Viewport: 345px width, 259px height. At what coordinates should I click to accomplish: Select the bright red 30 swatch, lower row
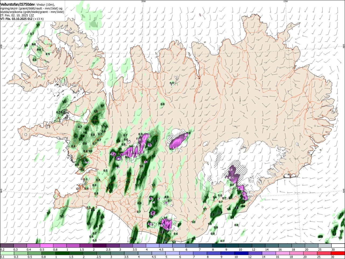pyautogui.click(x=338, y=253)
